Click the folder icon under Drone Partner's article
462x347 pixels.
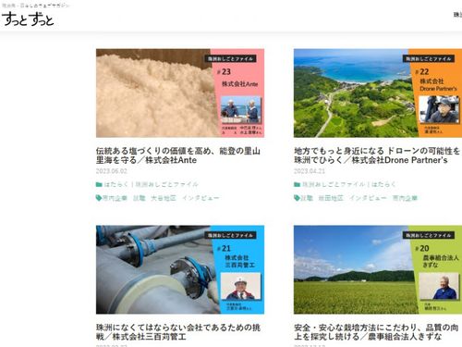297,184
